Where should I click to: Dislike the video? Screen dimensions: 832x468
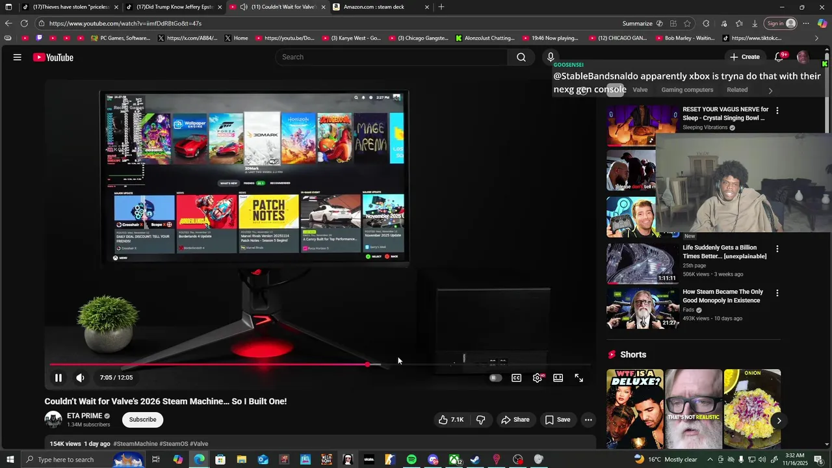pyautogui.click(x=481, y=420)
